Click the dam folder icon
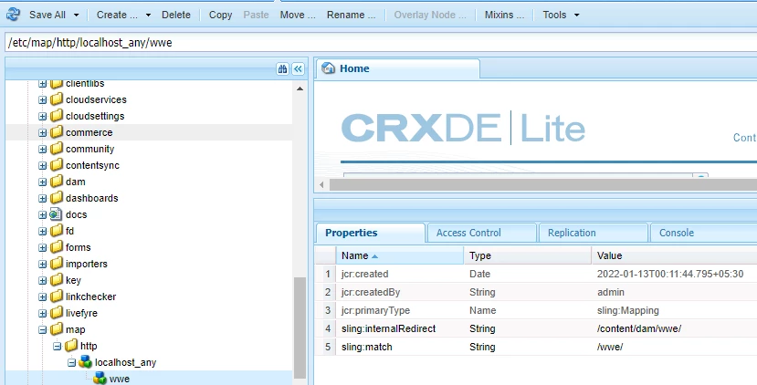 pos(57,182)
